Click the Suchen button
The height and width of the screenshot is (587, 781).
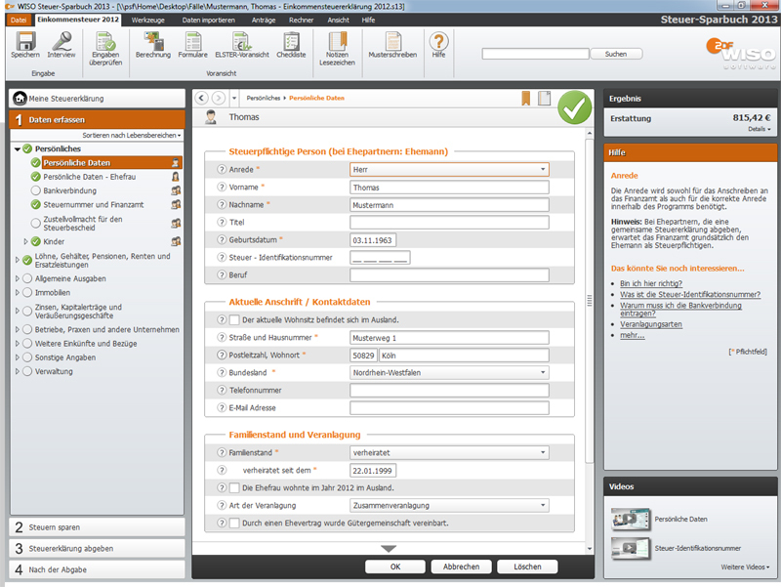(x=616, y=54)
